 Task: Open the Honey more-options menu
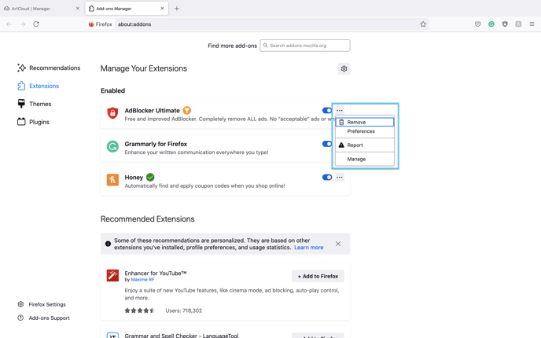point(340,178)
